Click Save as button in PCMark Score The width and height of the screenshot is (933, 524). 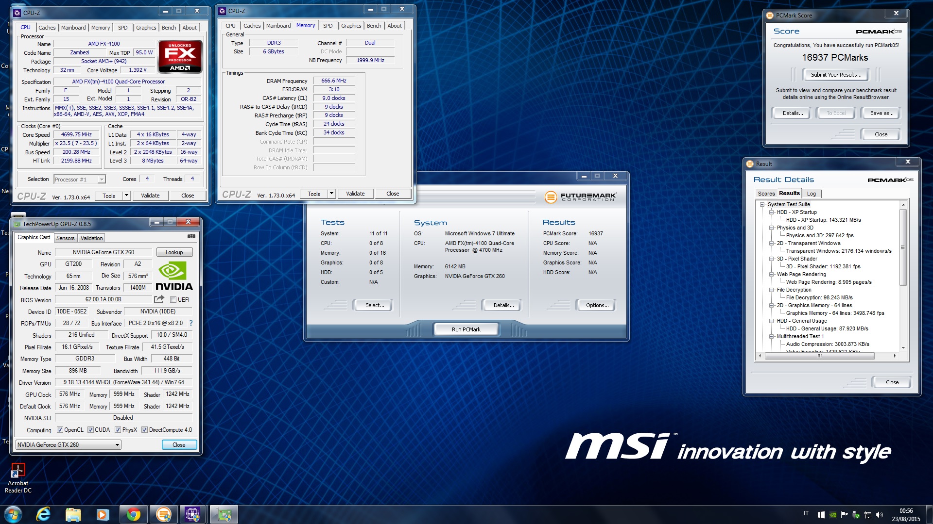click(x=881, y=113)
